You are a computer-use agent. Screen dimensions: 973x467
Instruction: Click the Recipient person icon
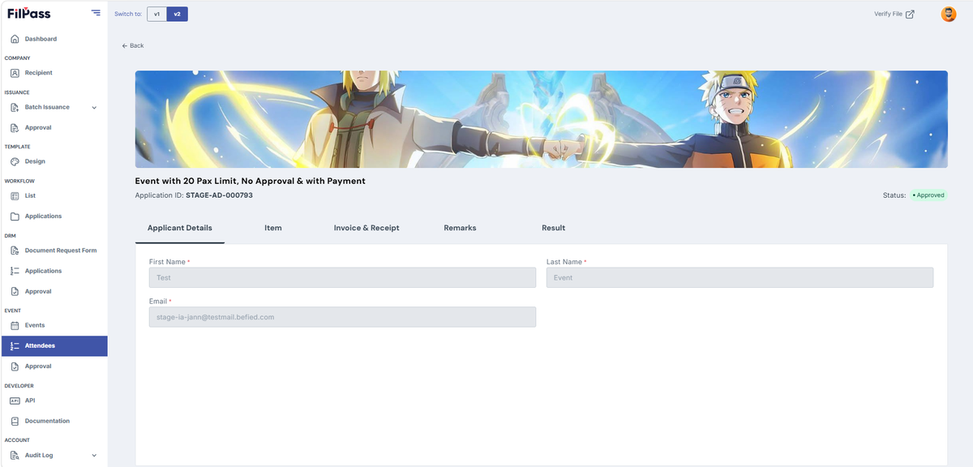[x=15, y=73]
